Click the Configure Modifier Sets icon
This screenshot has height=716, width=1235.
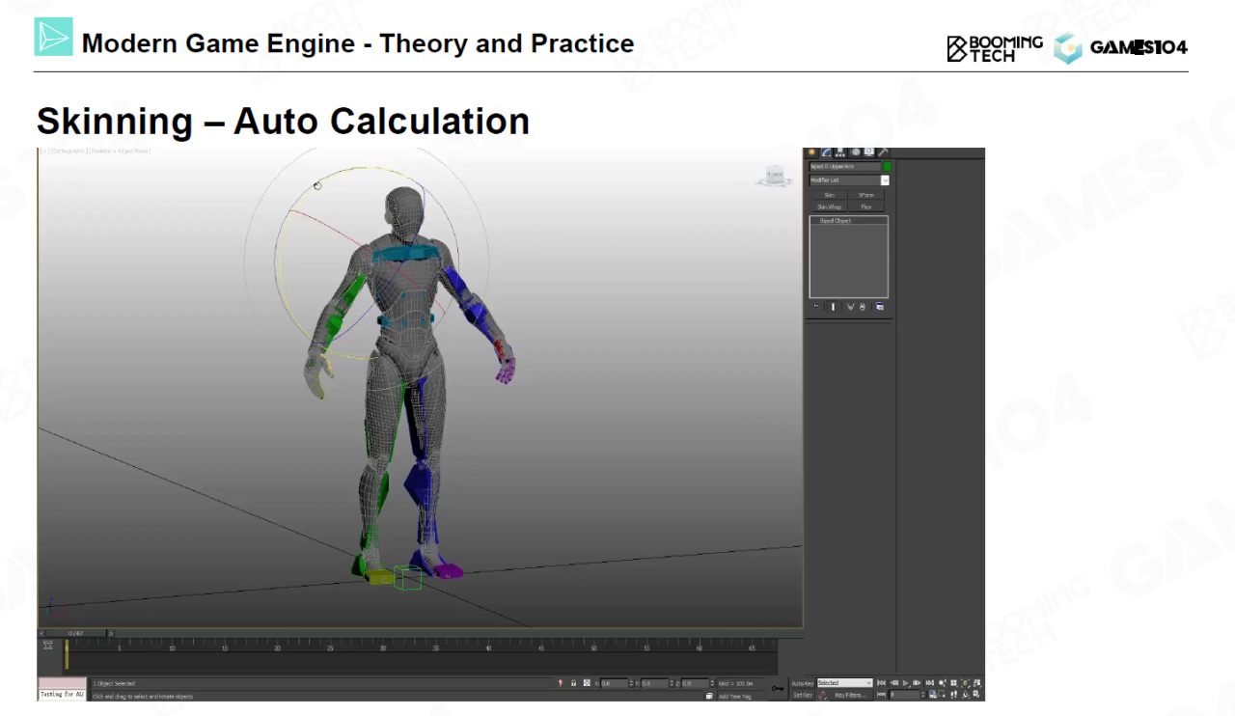point(880,307)
